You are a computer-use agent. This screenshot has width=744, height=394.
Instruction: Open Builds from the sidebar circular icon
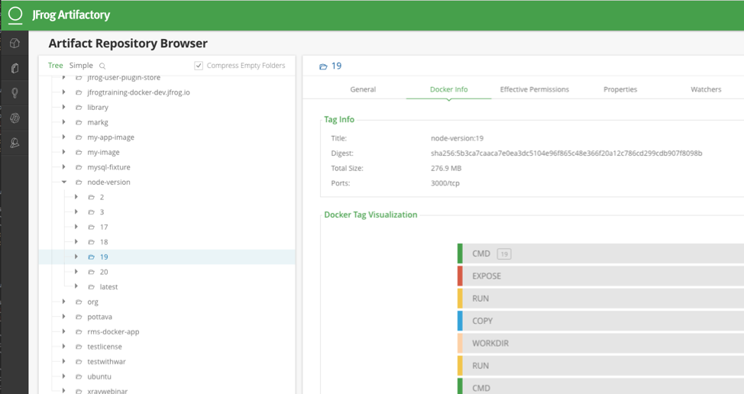pos(15,118)
